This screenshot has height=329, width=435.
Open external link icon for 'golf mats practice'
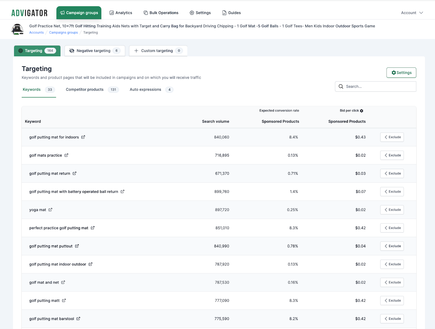[66, 155]
